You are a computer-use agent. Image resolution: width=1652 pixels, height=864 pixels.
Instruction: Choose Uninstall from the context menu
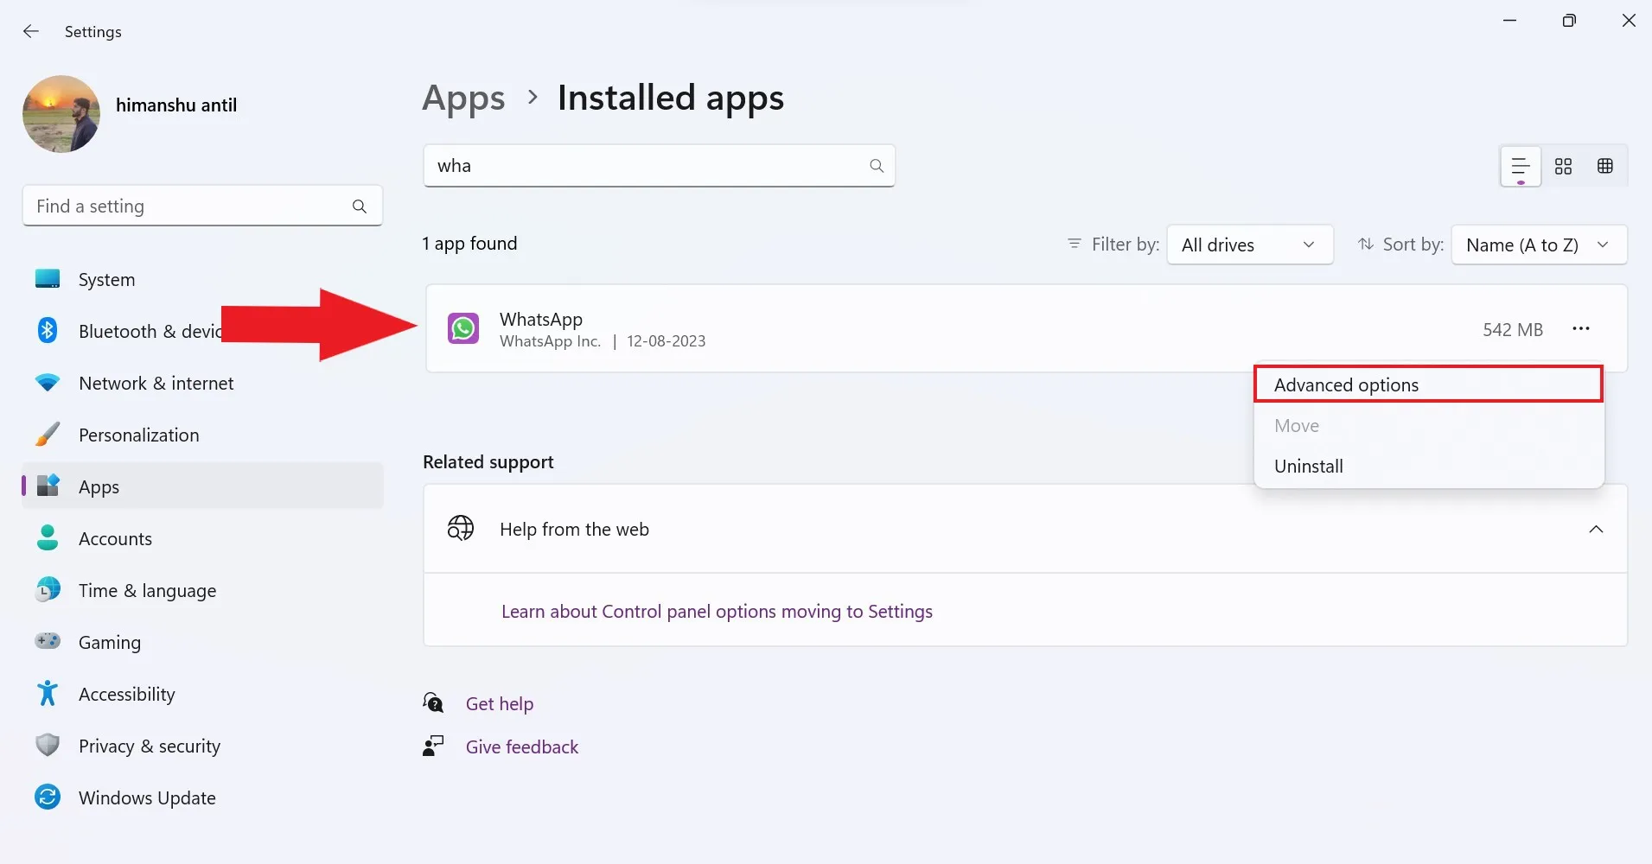(1308, 466)
